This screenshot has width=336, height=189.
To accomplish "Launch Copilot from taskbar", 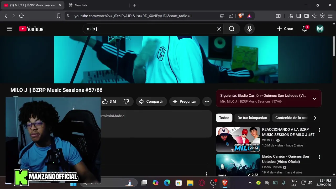I will tap(156, 183).
